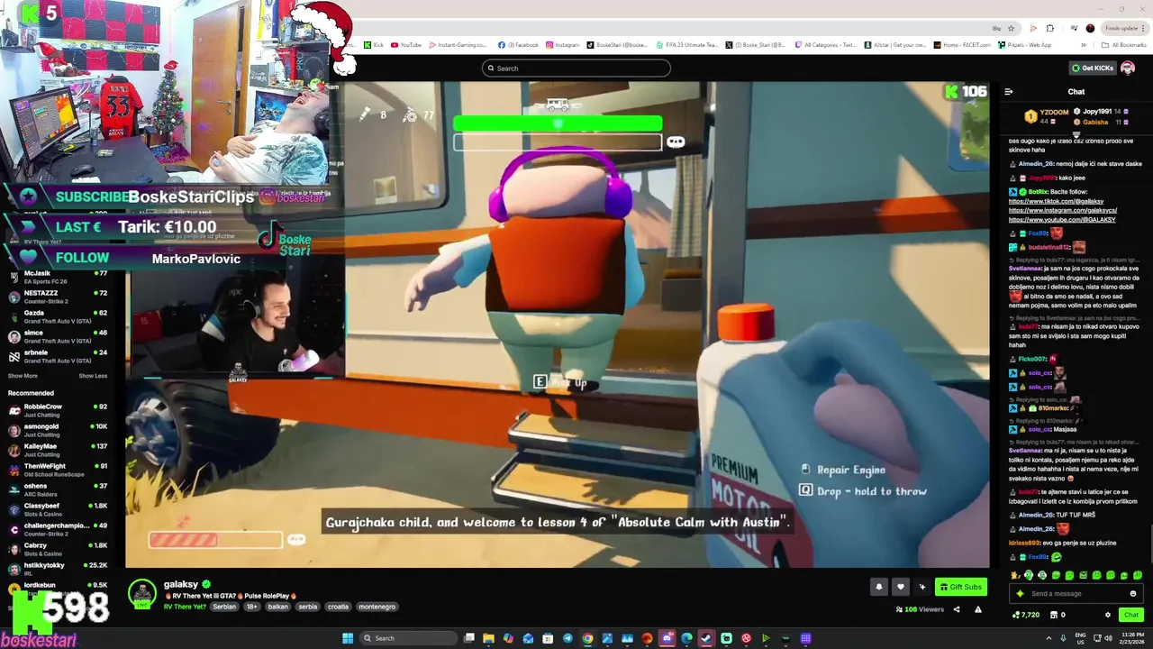1153x649 pixels.
Task: Expand the system tray hidden icons arrow
Action: click(x=1049, y=638)
